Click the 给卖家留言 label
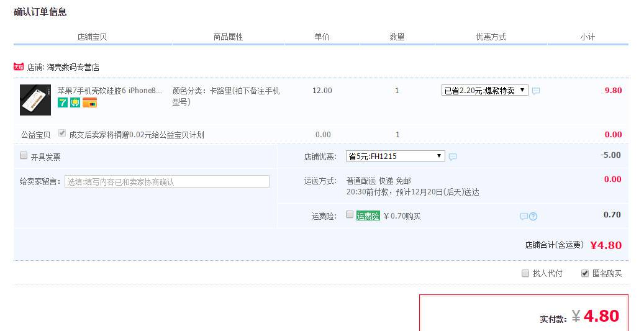Viewport: 644px width, 331px height. (x=40, y=181)
